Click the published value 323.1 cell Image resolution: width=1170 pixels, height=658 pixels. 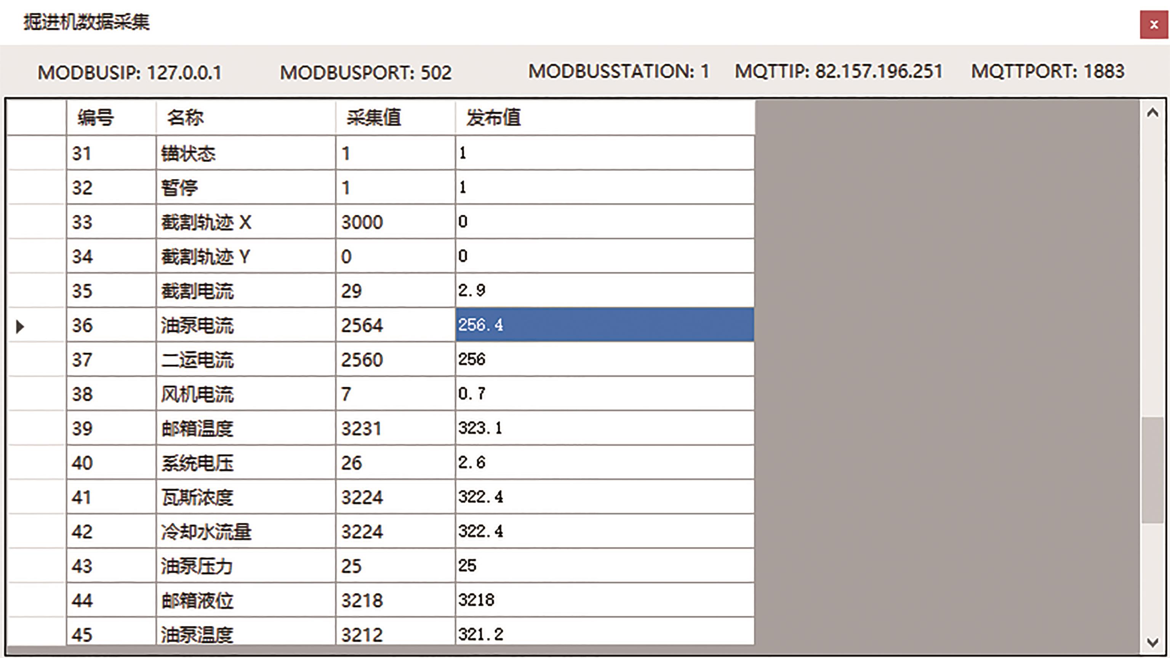605,428
